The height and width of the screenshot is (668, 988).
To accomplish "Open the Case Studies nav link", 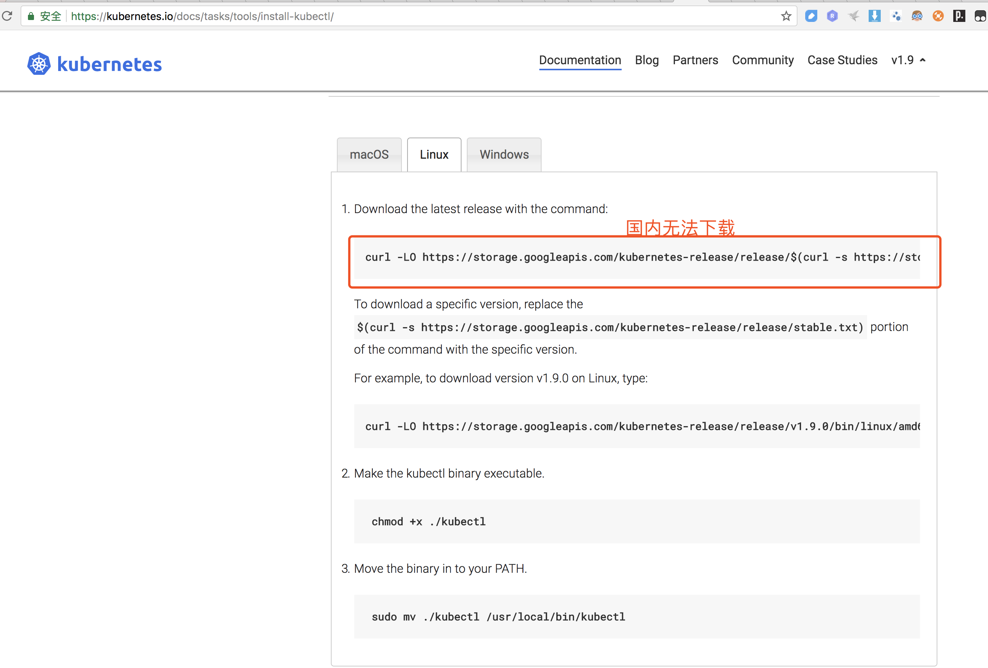I will click(842, 60).
